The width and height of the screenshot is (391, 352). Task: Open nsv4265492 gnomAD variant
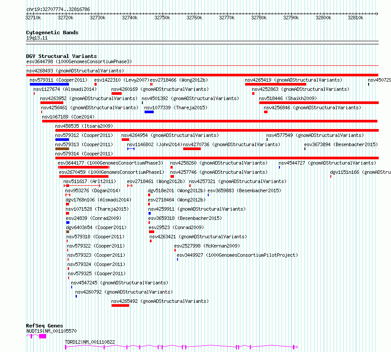pyautogui.click(x=160, y=301)
